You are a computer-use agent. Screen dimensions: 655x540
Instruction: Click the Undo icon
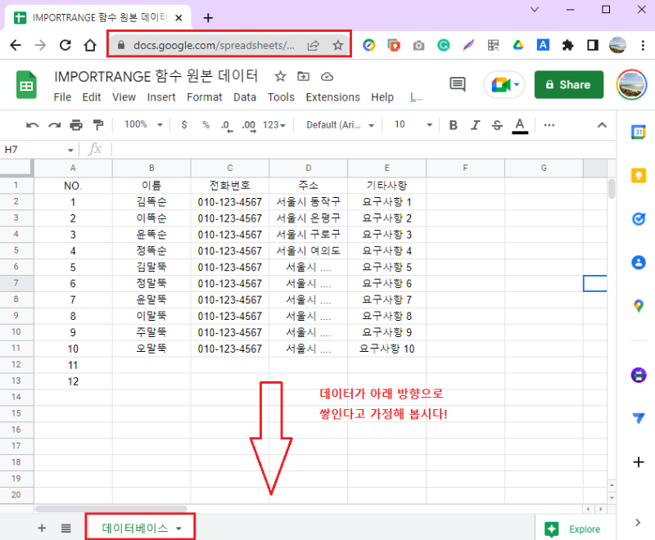click(33, 125)
